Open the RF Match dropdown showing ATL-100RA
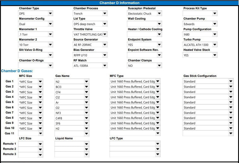The height and width of the screenshot is (163, 239). [90, 66]
